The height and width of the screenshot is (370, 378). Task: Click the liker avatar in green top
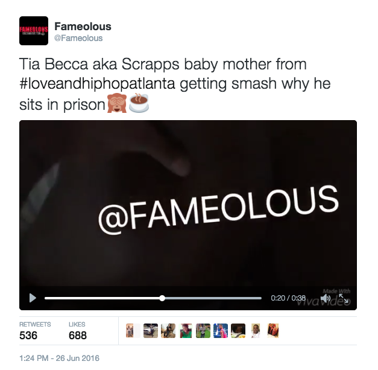(186, 331)
